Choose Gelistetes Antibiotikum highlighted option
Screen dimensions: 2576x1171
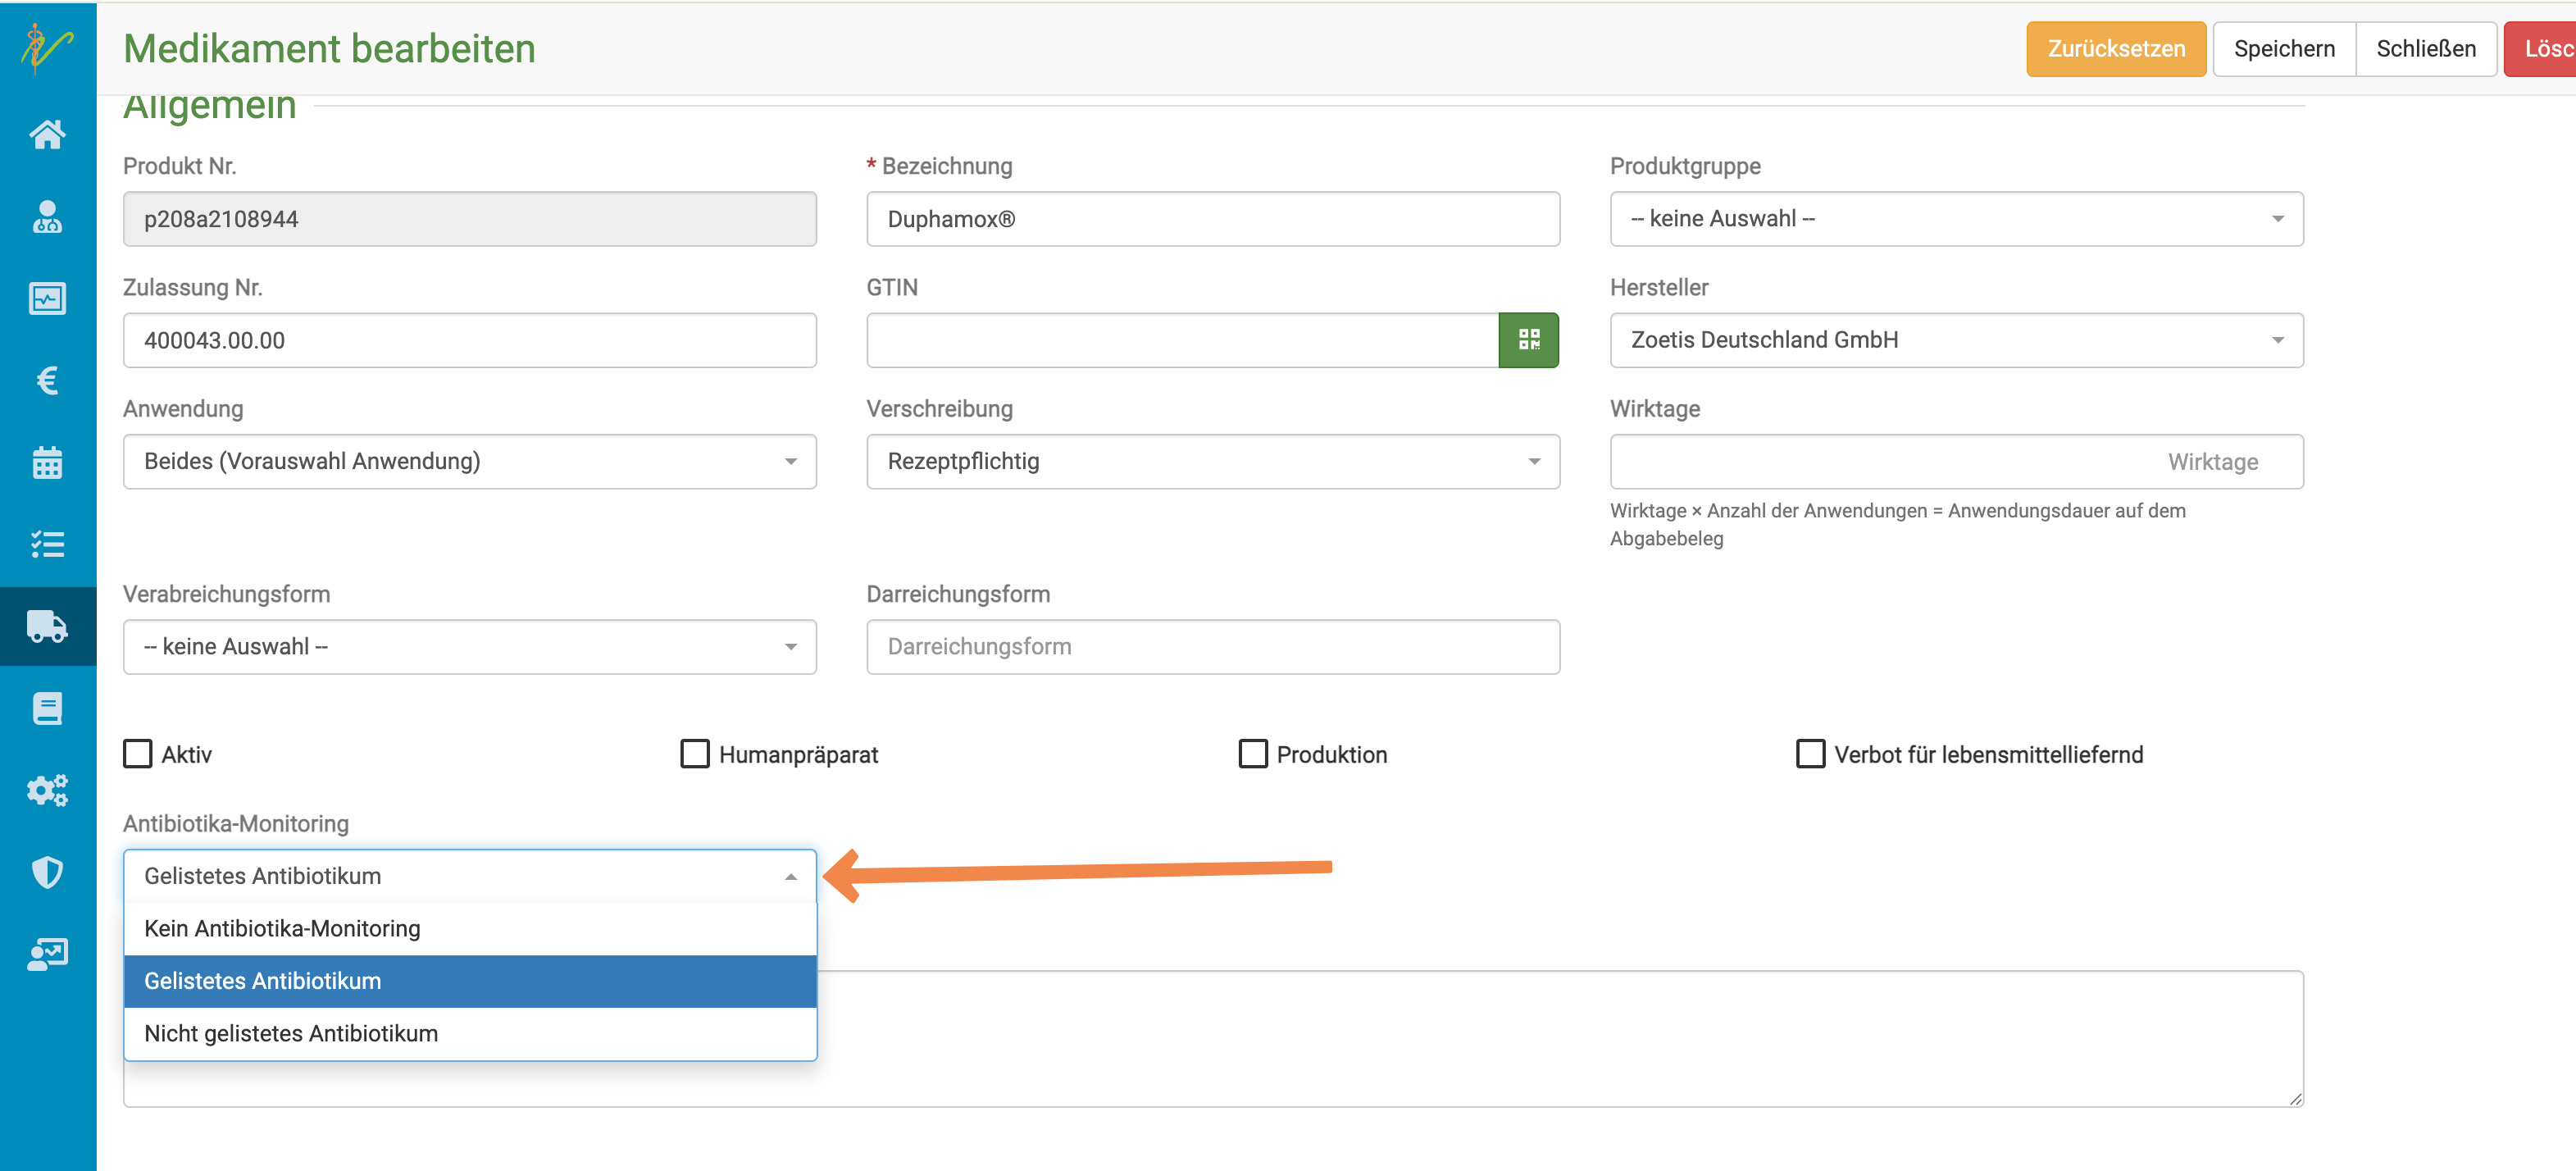click(469, 981)
